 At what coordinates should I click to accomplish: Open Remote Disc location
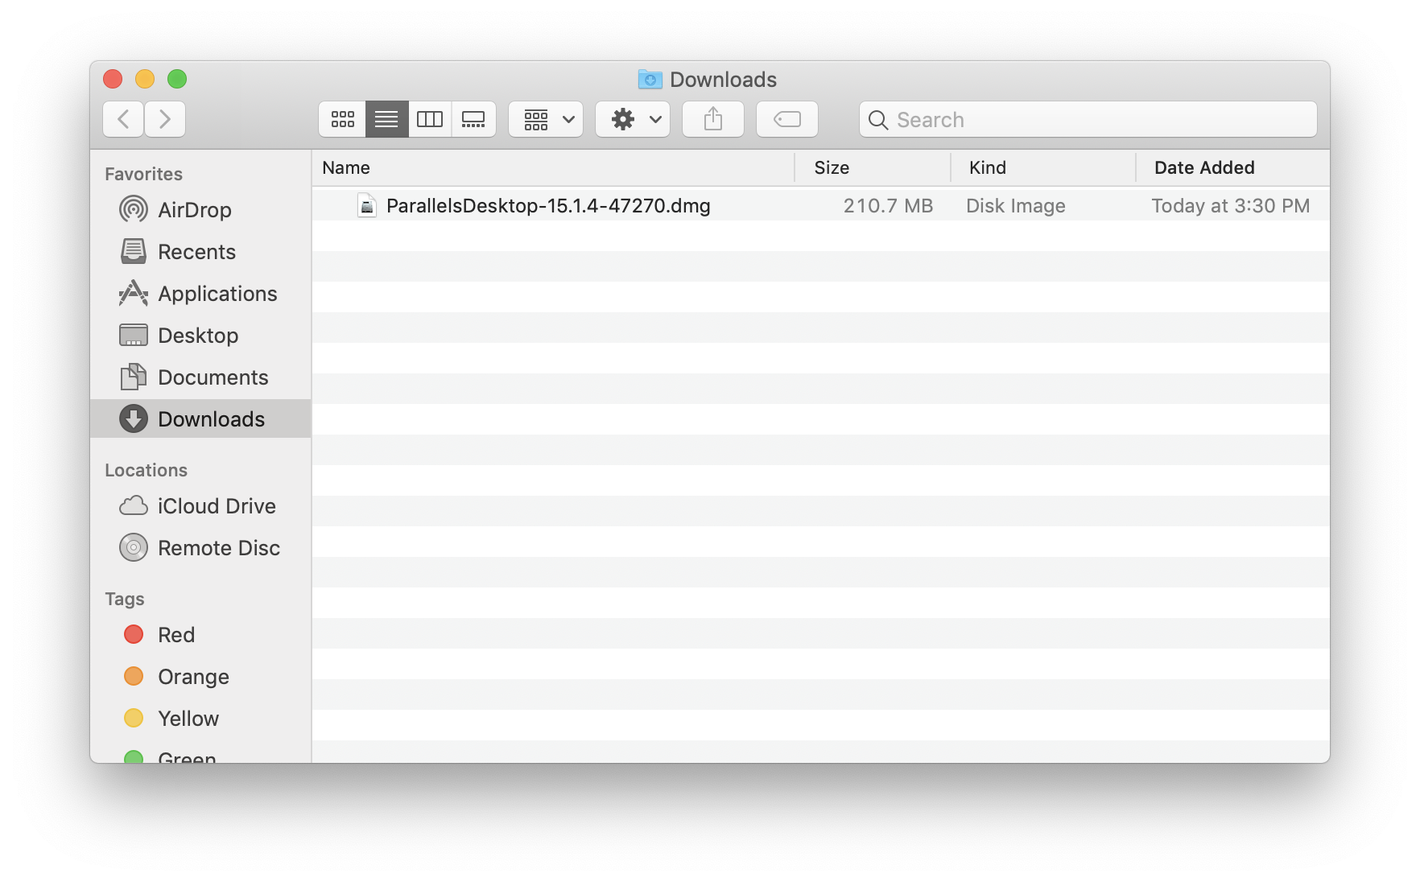click(x=218, y=548)
